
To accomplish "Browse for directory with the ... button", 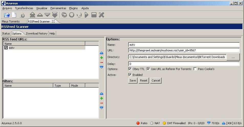I will pyautogui.click(x=233, y=57).
